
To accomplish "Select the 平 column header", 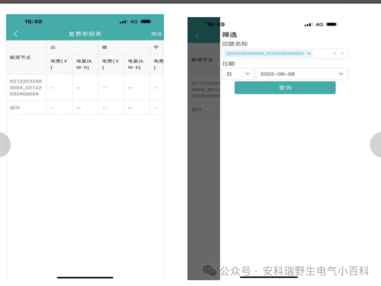I will [x=156, y=47].
